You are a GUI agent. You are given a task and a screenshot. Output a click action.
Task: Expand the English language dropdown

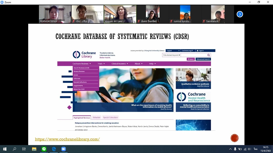click(173, 51)
